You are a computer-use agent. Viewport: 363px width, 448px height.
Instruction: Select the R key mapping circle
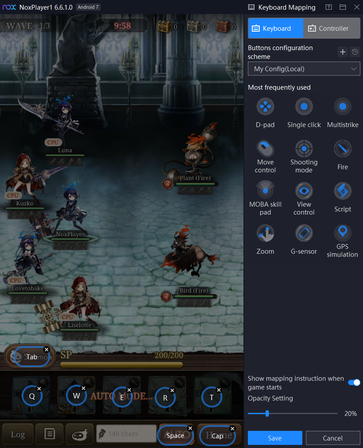tap(165, 398)
